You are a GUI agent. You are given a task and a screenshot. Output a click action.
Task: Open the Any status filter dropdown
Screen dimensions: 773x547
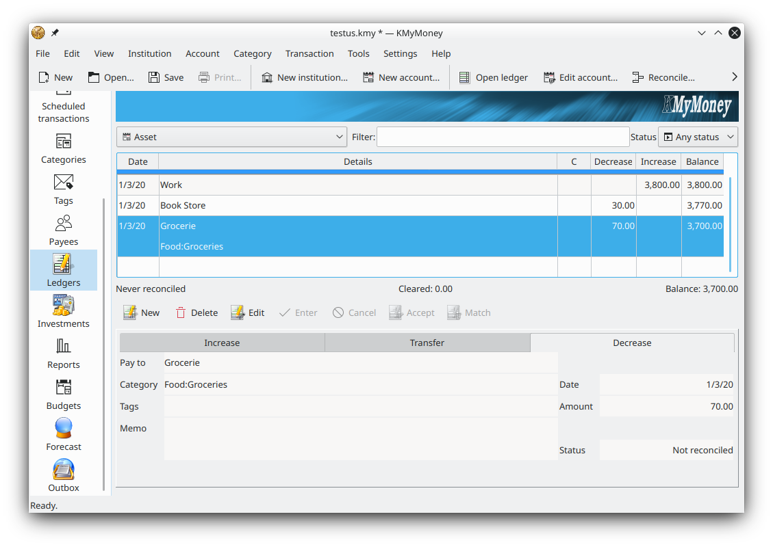[x=697, y=137]
